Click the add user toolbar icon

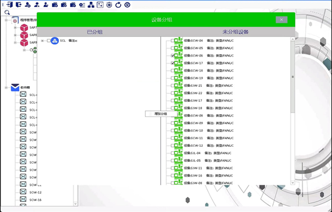(27, 5)
